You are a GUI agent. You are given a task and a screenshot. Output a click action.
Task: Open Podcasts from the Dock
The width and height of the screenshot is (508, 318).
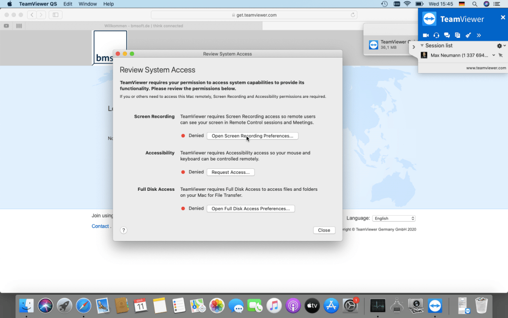click(293, 306)
